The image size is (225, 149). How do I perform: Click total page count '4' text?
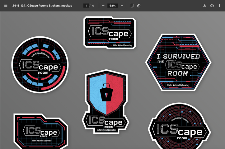click(93, 6)
